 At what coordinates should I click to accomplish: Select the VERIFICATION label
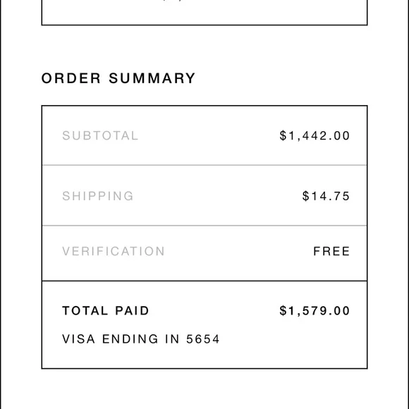coord(114,251)
